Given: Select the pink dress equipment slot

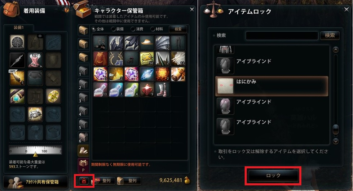Looking at the screenshot, I should pos(35,60).
